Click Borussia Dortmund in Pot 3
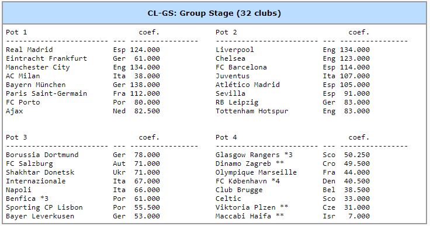 tap(42, 155)
